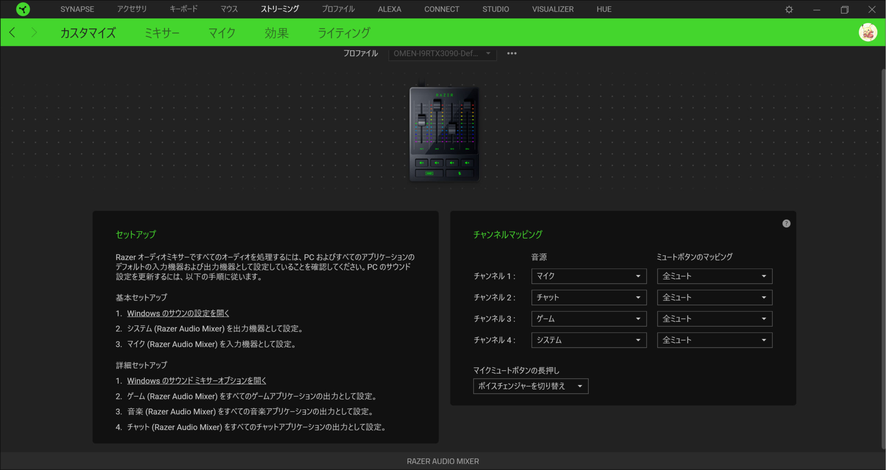Screen dimensions: 886x470
Task: Open the HUE top tab
Action: pyautogui.click(x=604, y=9)
